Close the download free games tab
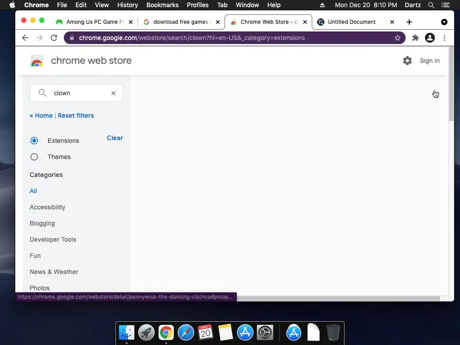 (218, 22)
